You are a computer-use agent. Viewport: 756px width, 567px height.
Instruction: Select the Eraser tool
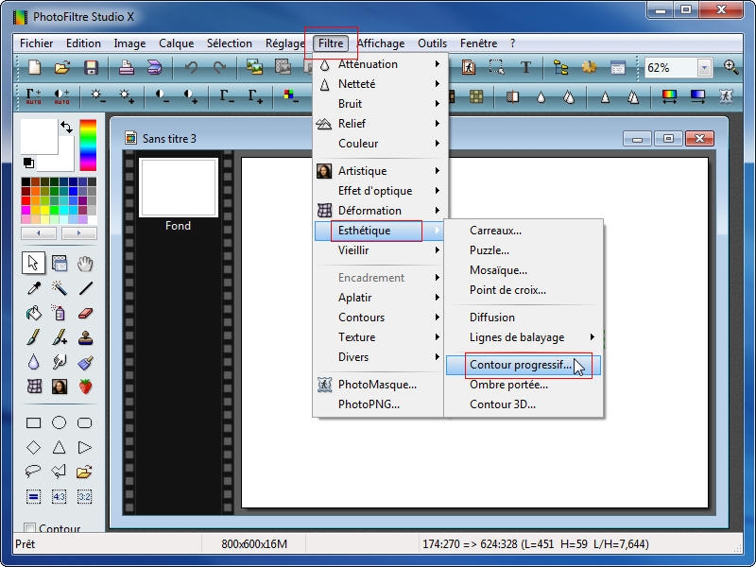85,313
